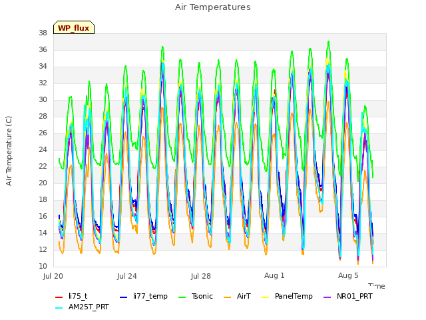The height and width of the screenshot is (320, 426).
Task: Click the 38 y-axis tick label
Action: 43,33
